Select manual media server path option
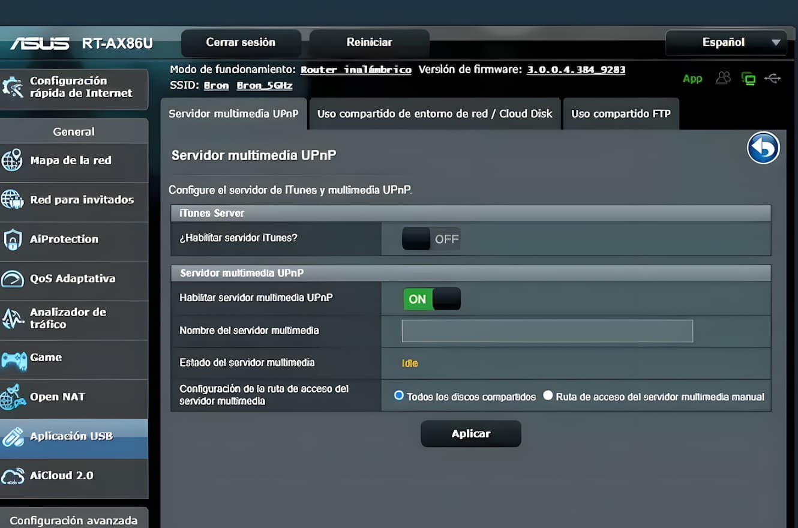This screenshot has height=528, width=798. tap(547, 396)
